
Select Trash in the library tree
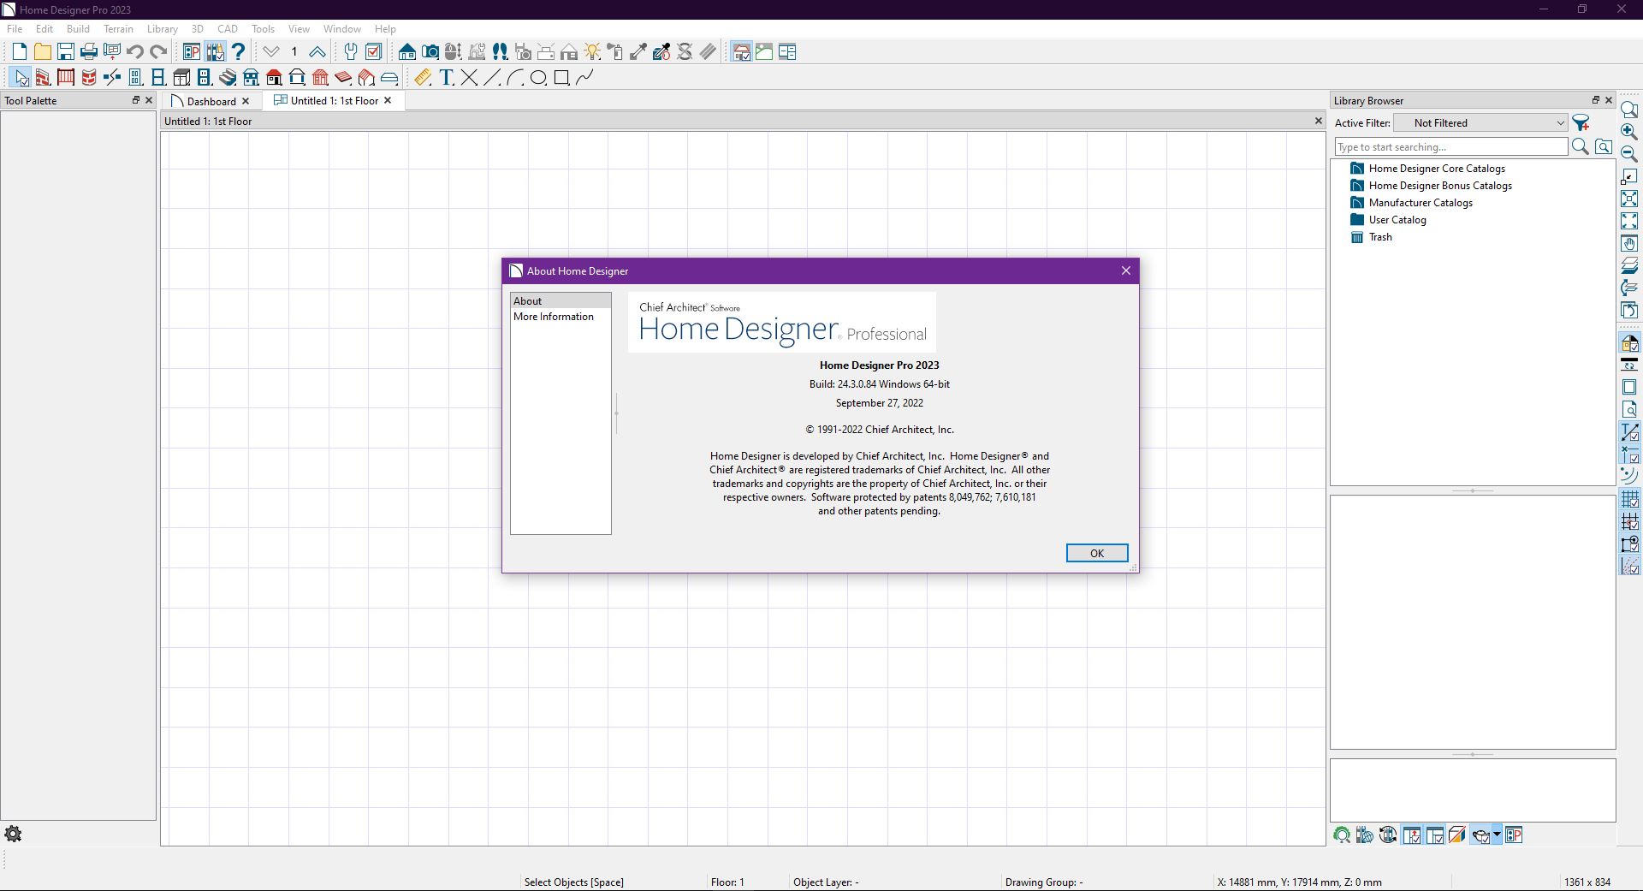(x=1379, y=237)
